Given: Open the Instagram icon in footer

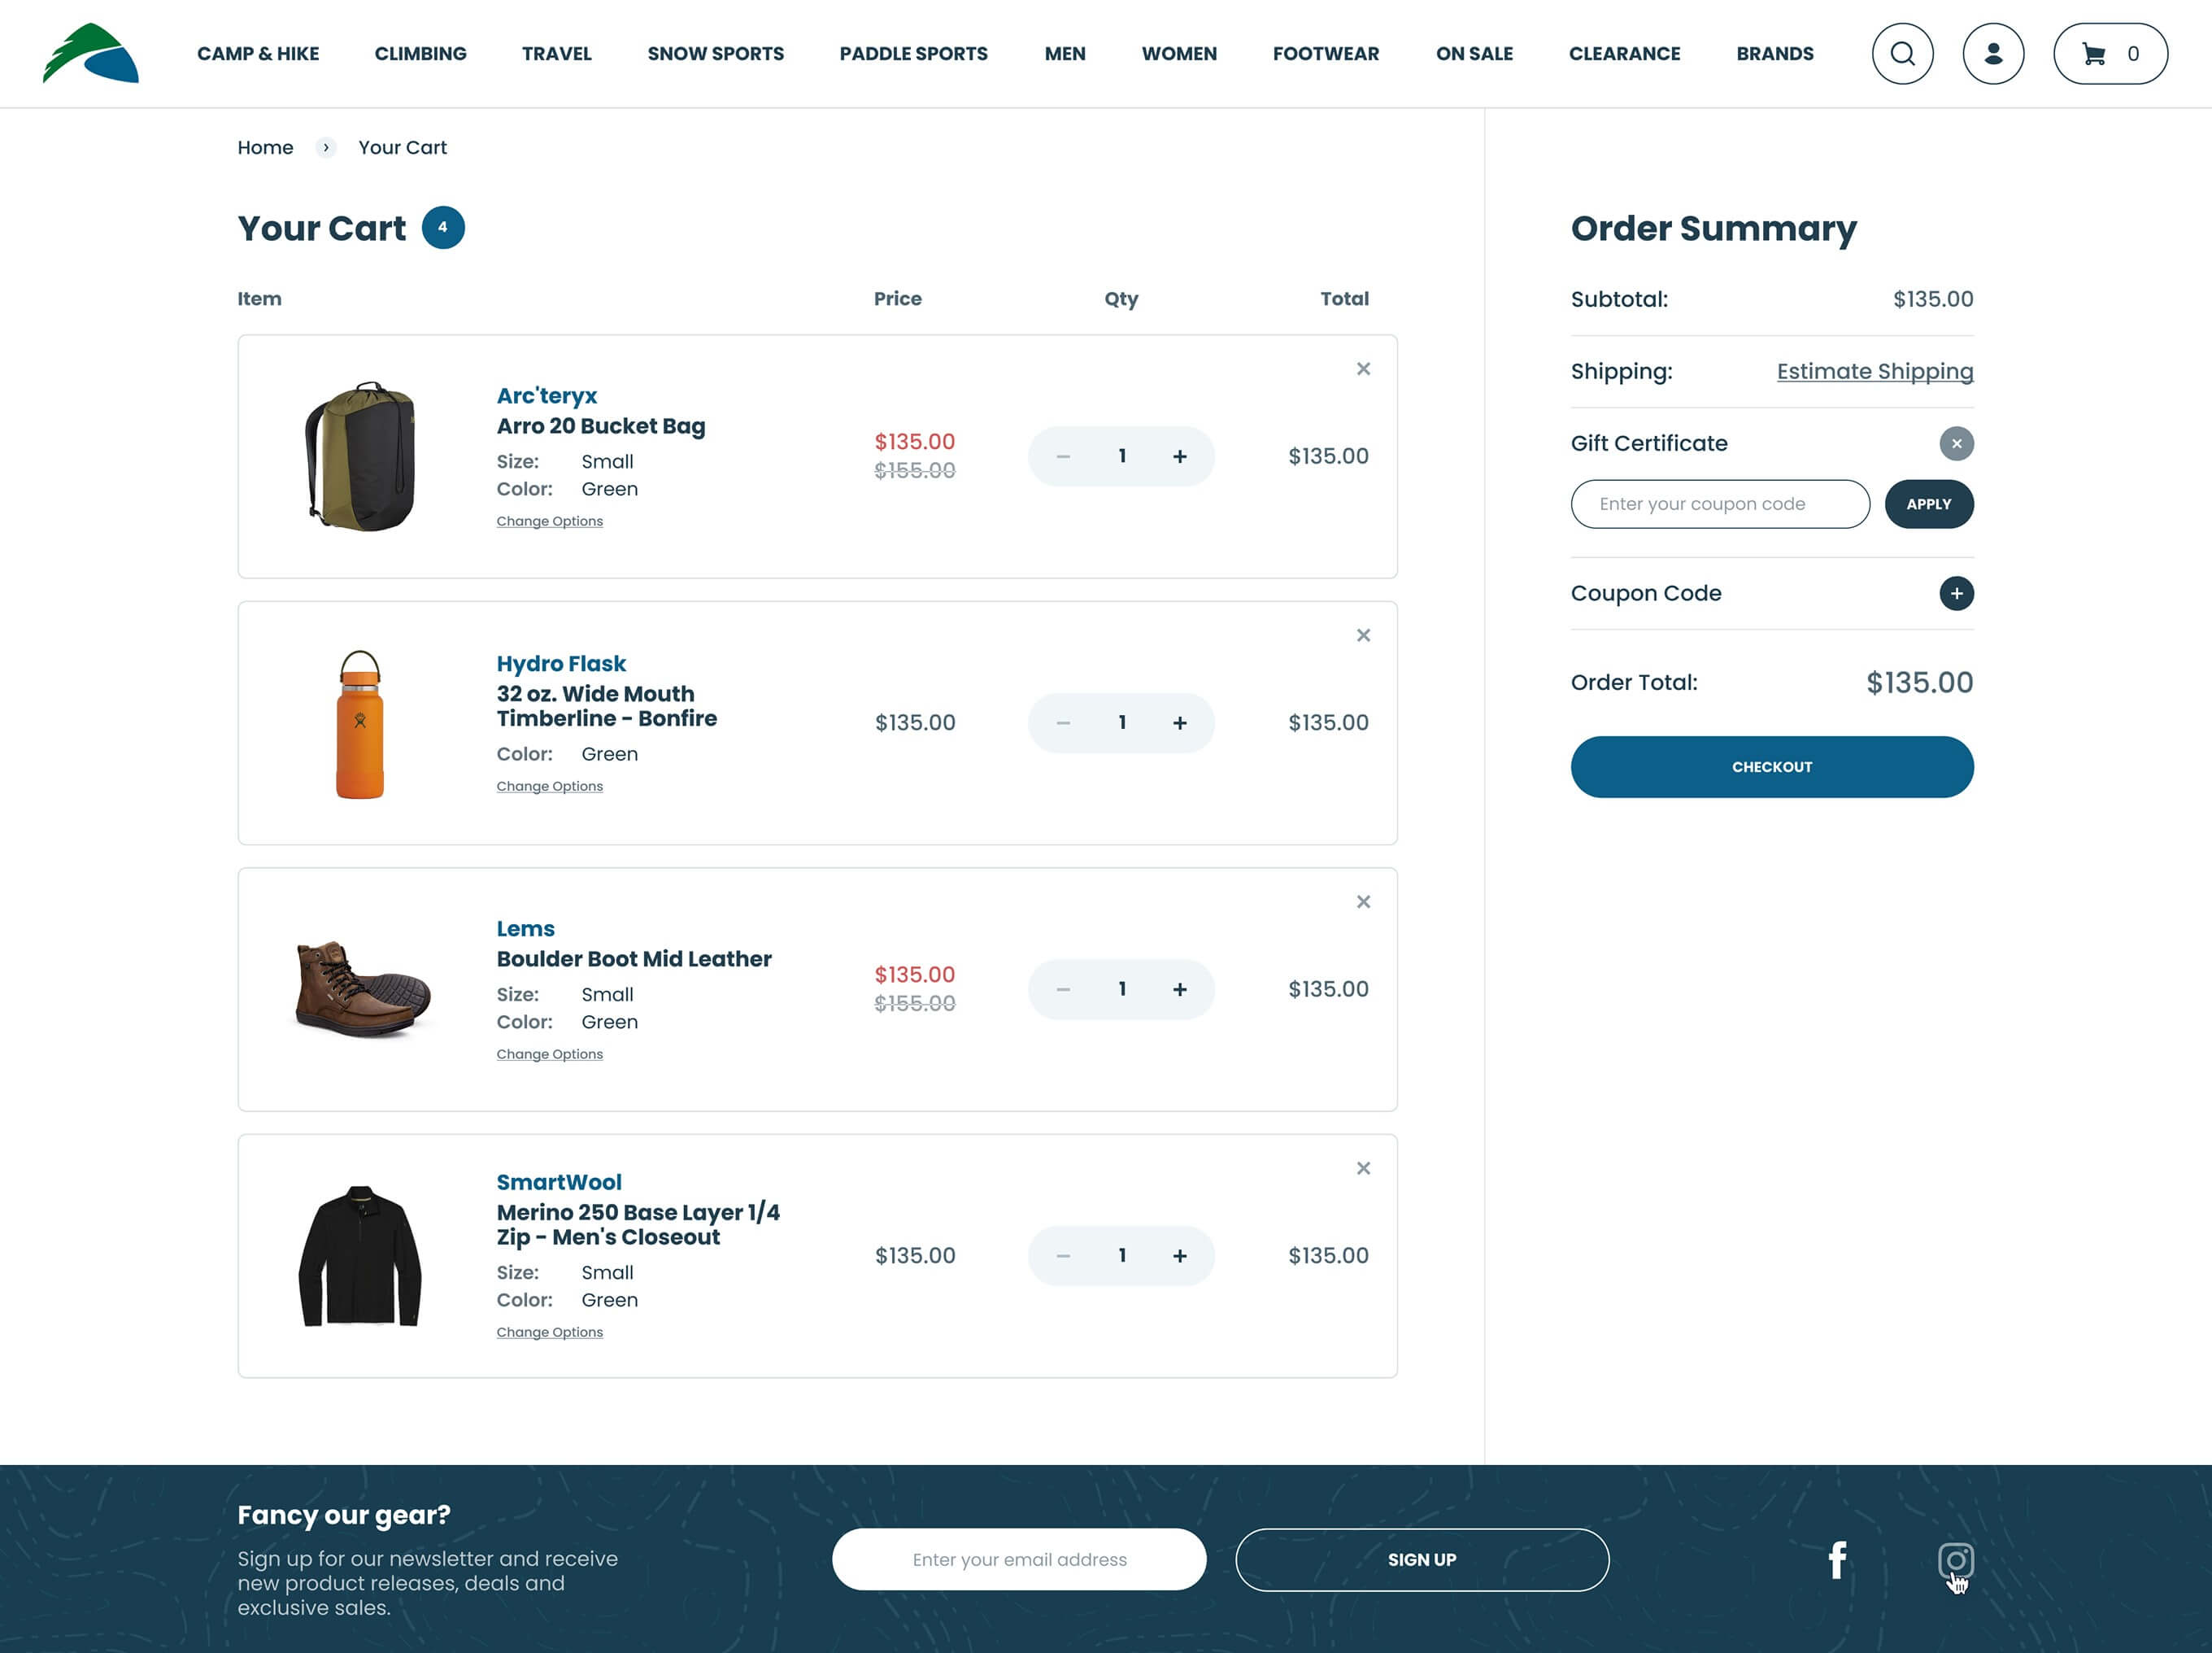Looking at the screenshot, I should (1955, 1560).
